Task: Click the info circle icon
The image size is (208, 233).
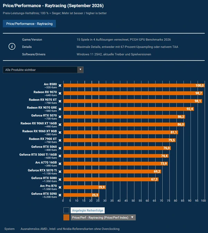Action: [12, 47]
